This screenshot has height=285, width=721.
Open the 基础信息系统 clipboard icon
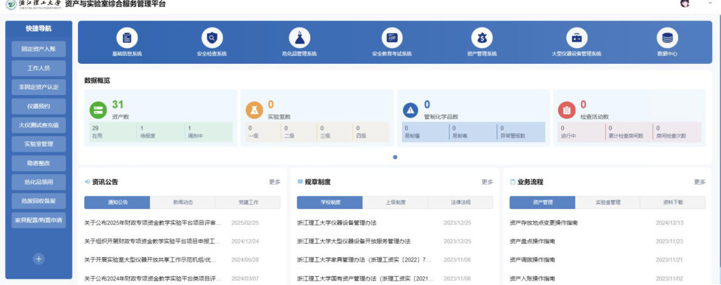point(127,38)
